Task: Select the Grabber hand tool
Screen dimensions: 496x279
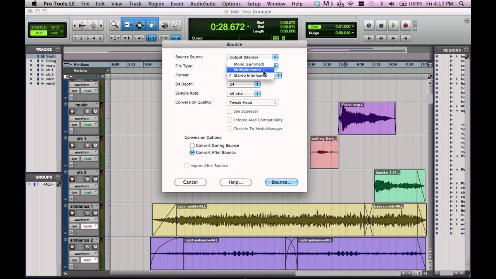Action: (152, 25)
